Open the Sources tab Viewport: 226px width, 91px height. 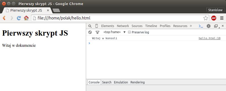[x=137, y=26]
